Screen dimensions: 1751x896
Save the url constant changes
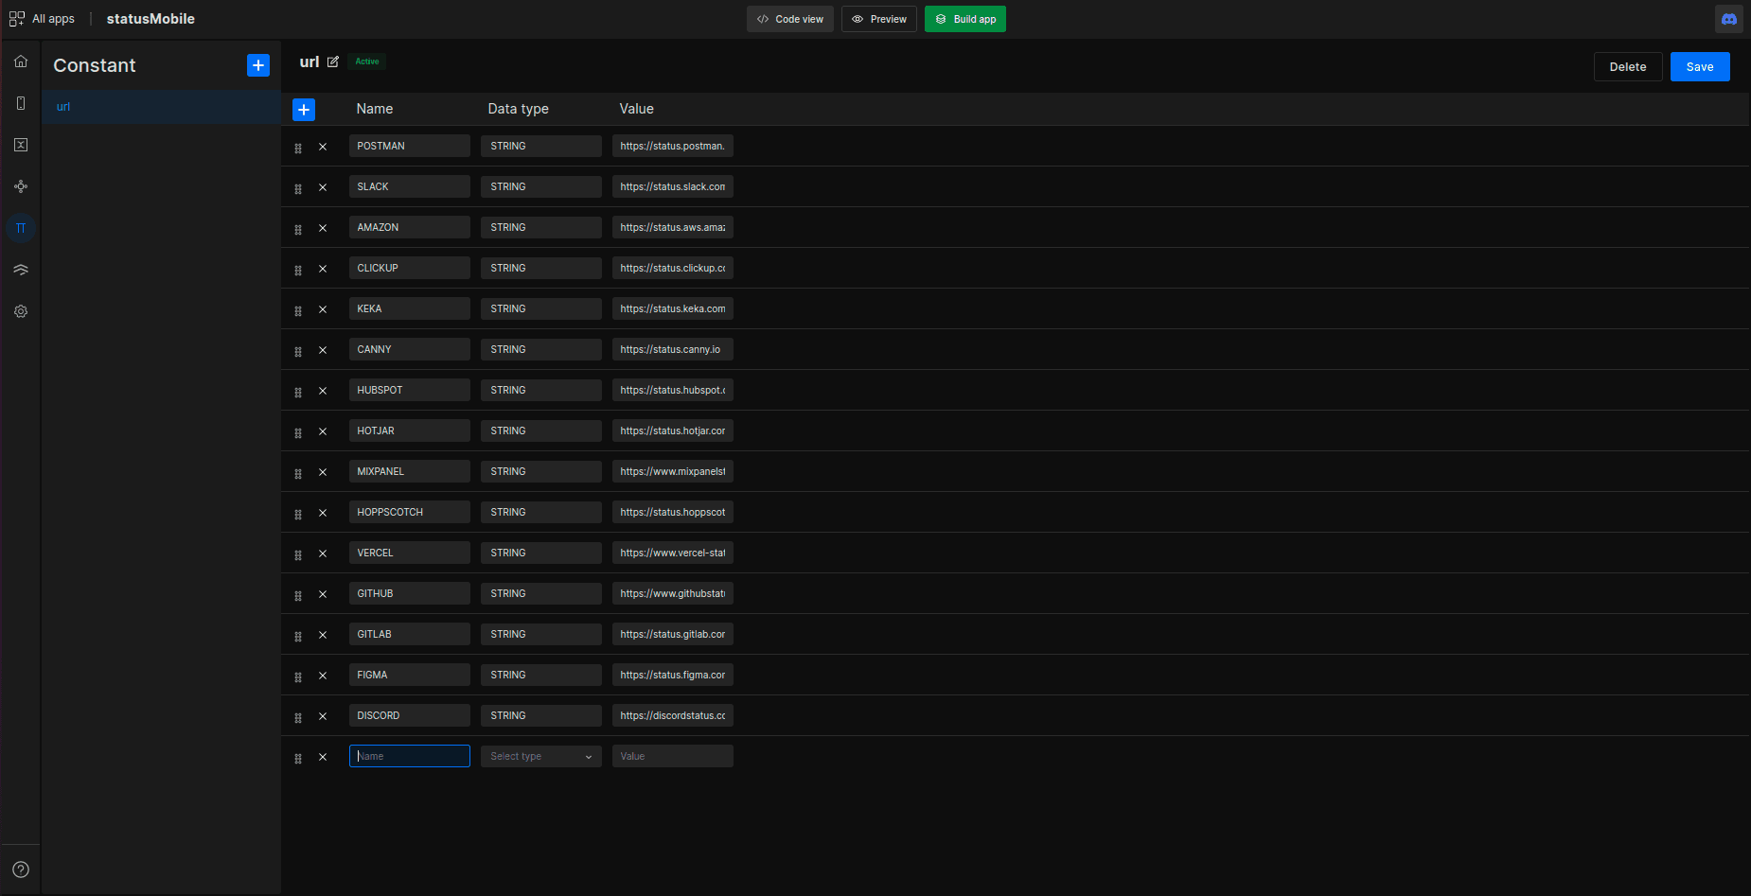pos(1700,66)
